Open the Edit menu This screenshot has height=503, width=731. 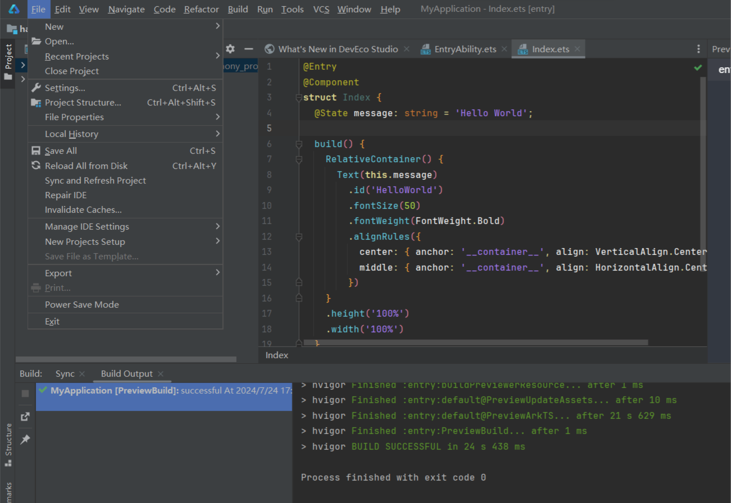coord(63,9)
